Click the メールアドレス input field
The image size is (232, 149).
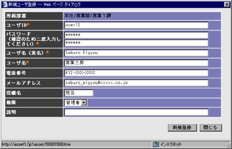(136, 83)
